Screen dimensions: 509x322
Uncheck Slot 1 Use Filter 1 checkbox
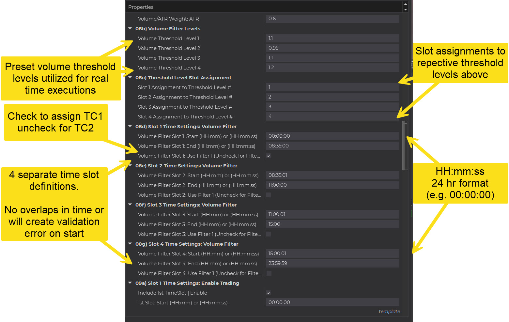click(268, 156)
